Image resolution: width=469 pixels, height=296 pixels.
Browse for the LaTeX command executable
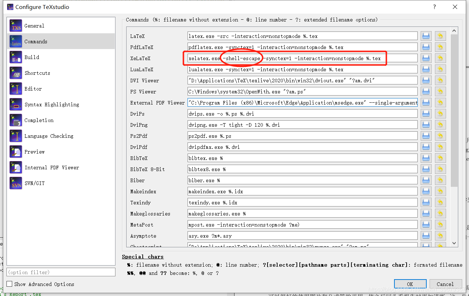click(x=426, y=36)
